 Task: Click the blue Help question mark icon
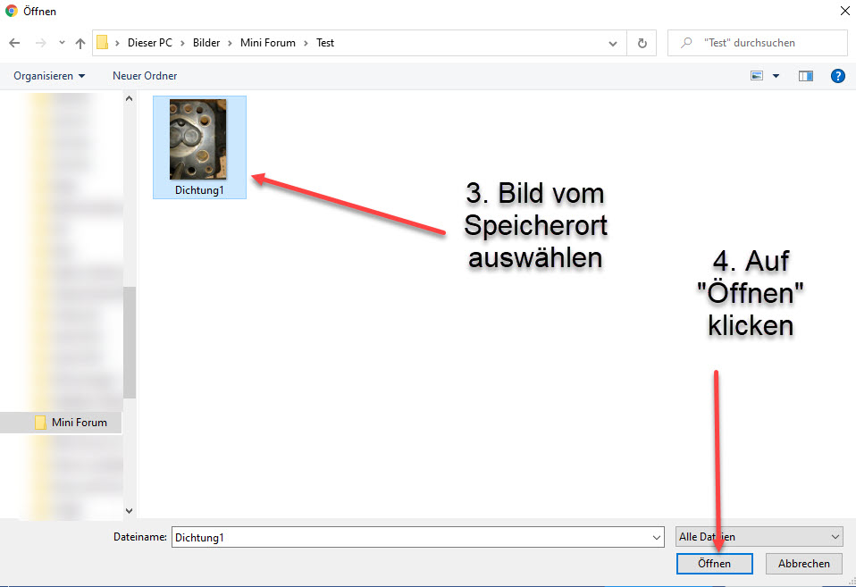point(837,76)
